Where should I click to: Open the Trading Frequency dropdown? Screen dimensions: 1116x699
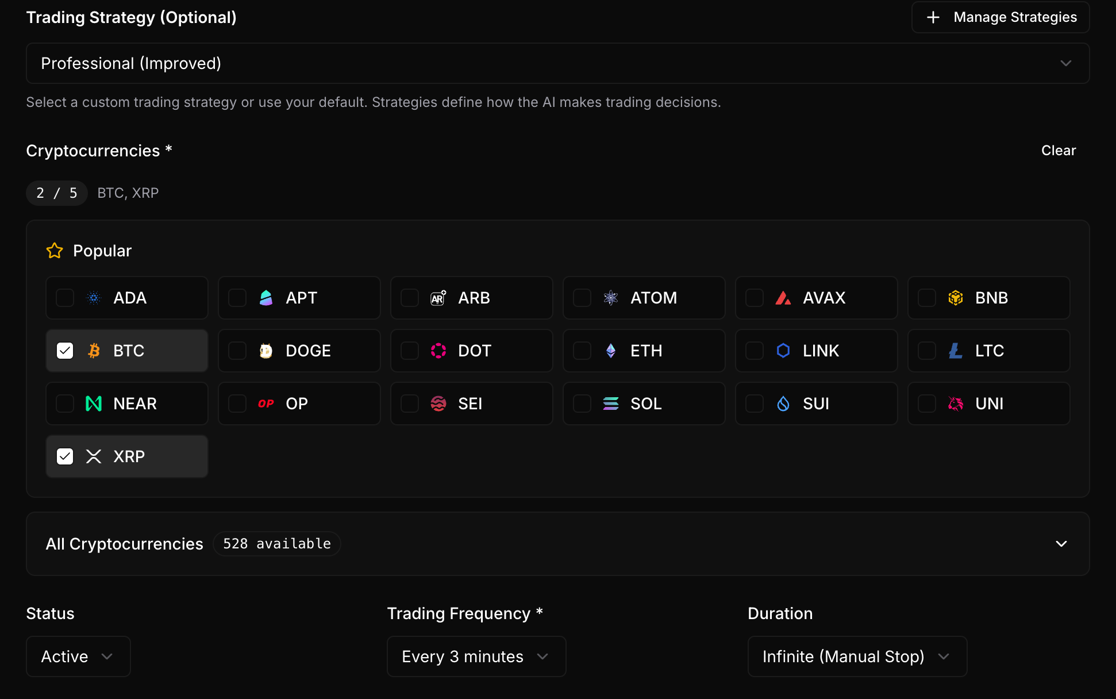(476, 656)
